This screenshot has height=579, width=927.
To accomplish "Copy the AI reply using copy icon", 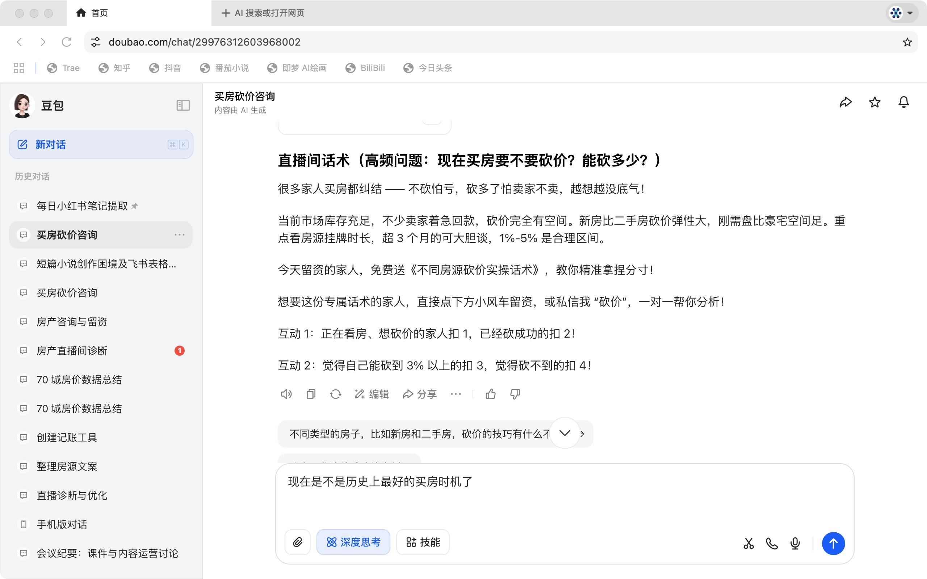I will point(311,394).
